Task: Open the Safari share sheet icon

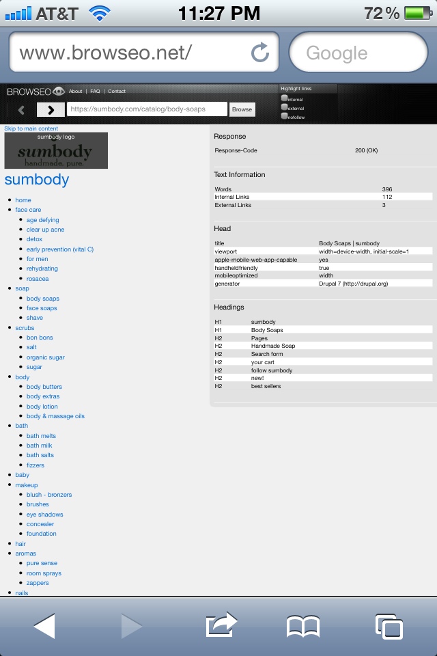Action: pos(222,625)
